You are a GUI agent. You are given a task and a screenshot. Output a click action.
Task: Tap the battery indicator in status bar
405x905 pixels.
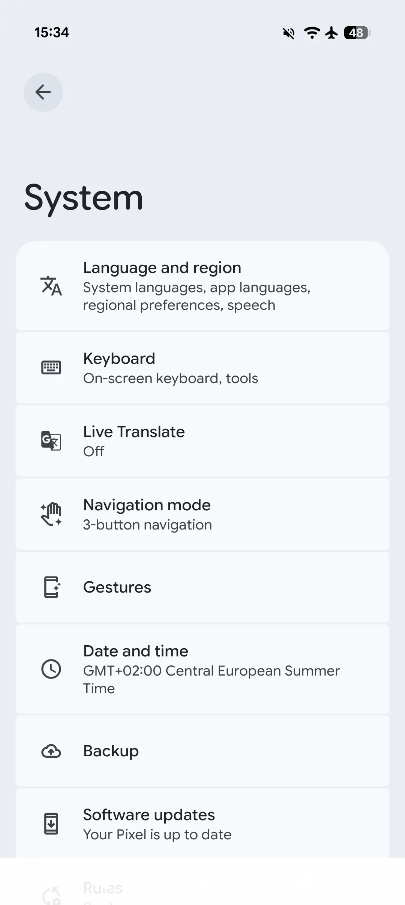(x=357, y=33)
